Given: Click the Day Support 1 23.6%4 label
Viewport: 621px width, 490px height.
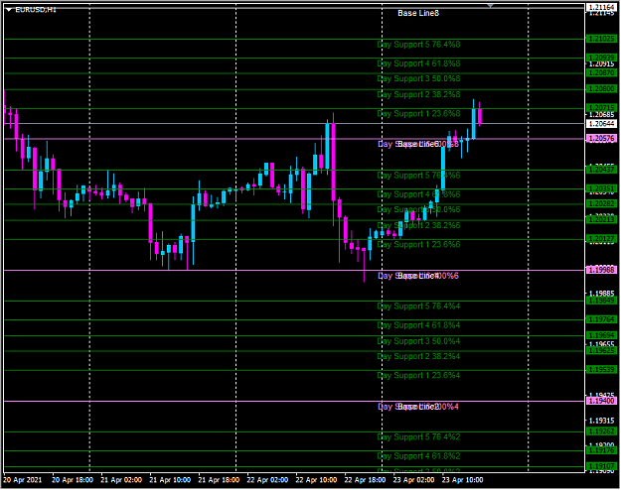Looking at the screenshot, I should tap(418, 376).
